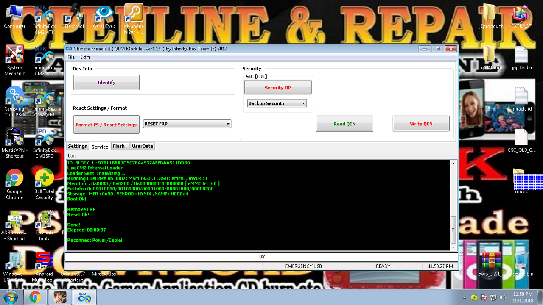Click QLM app taskbar button

tap(84, 297)
